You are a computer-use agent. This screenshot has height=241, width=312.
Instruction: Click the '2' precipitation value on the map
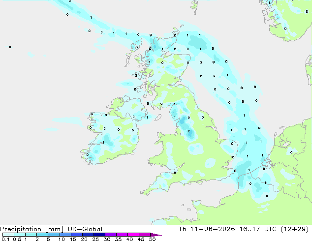tap(189, 131)
